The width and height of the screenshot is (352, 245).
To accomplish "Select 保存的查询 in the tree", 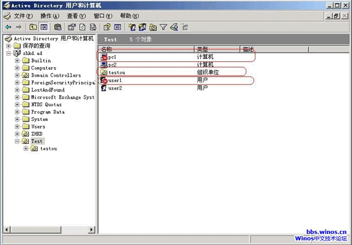I will pos(36,46).
